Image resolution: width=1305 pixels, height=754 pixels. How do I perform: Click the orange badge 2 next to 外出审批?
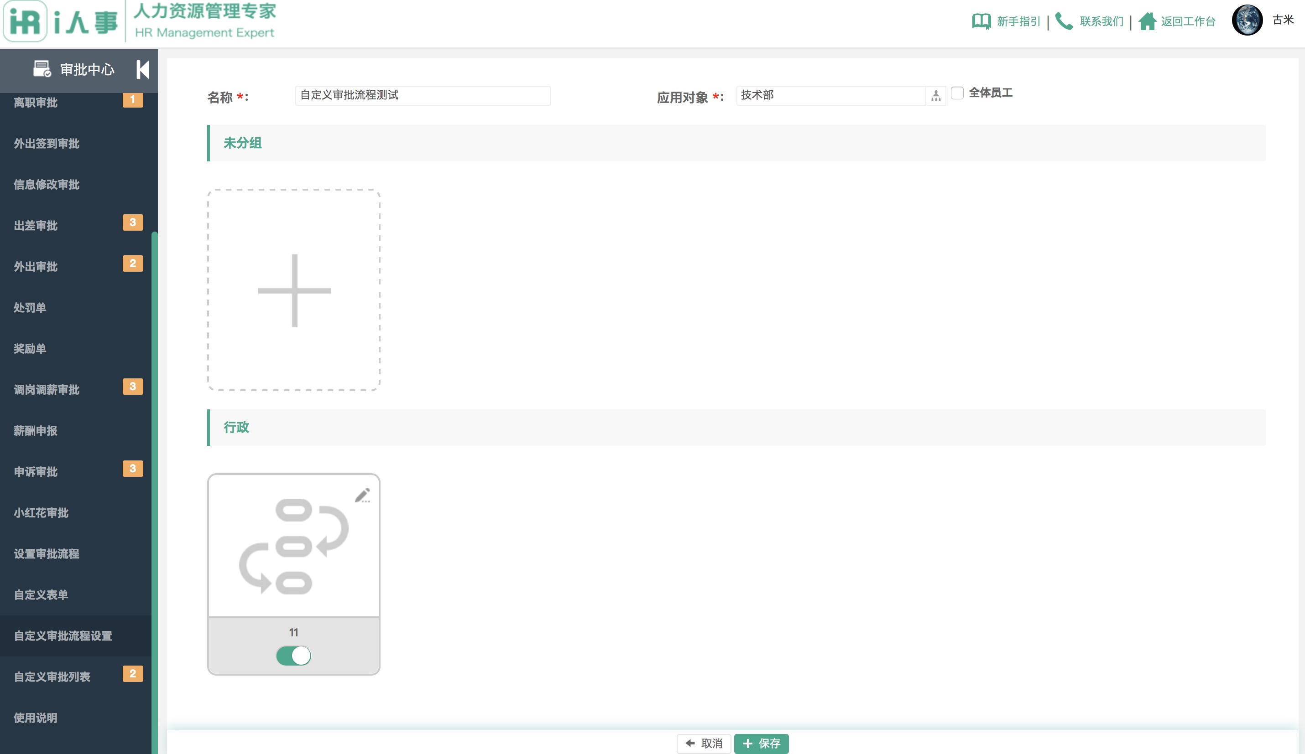pos(133,263)
